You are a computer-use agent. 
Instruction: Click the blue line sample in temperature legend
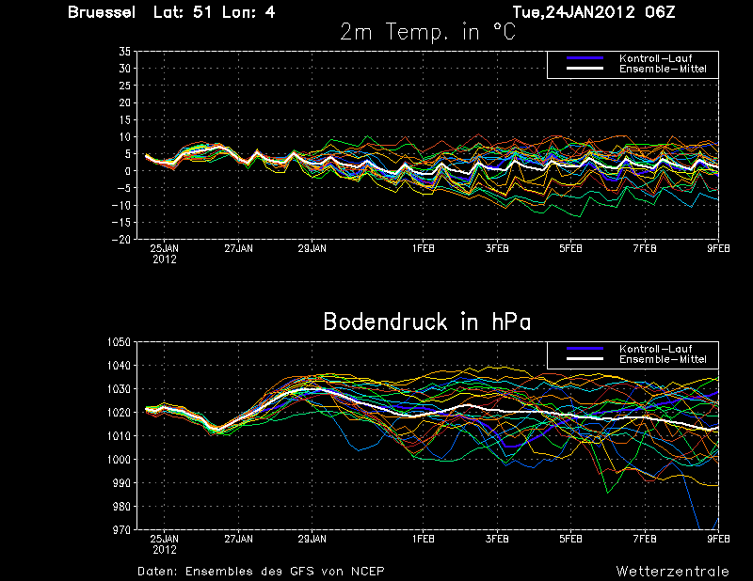tap(585, 58)
